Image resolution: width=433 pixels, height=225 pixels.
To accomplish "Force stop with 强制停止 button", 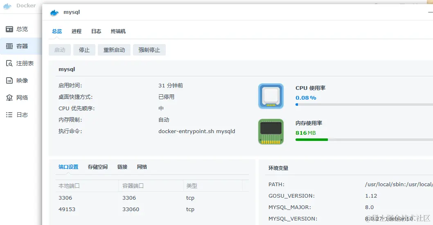I will [149, 50].
